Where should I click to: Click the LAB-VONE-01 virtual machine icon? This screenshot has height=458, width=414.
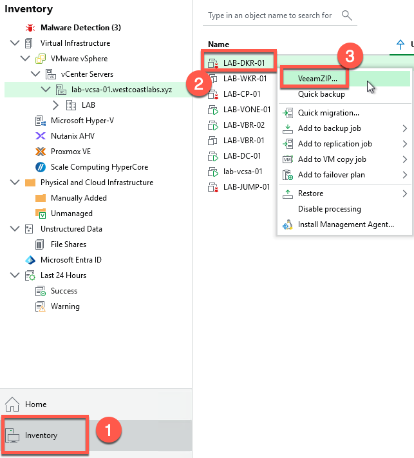click(212, 110)
